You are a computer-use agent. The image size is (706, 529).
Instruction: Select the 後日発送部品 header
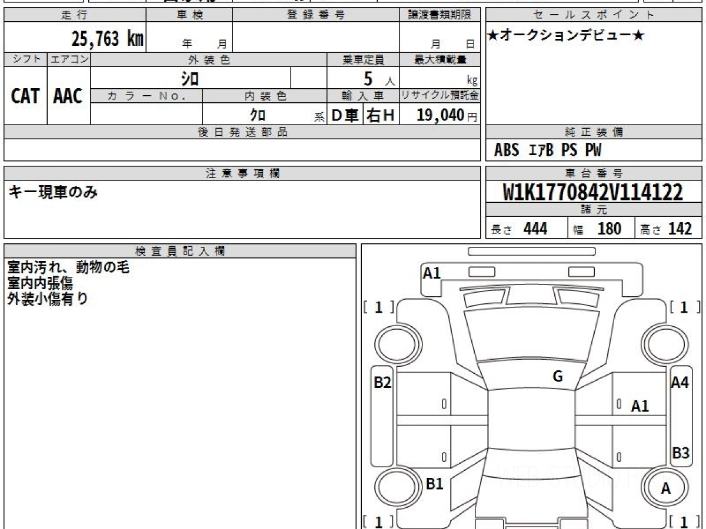tap(242, 132)
